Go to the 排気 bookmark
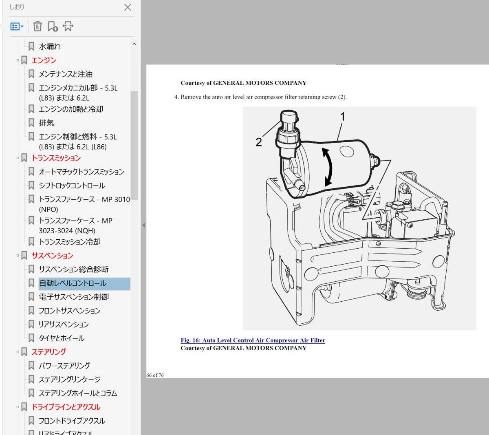The height and width of the screenshot is (435, 489). click(x=46, y=123)
